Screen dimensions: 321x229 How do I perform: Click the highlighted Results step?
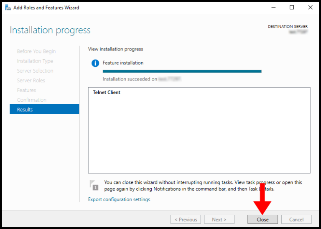pos(44,109)
